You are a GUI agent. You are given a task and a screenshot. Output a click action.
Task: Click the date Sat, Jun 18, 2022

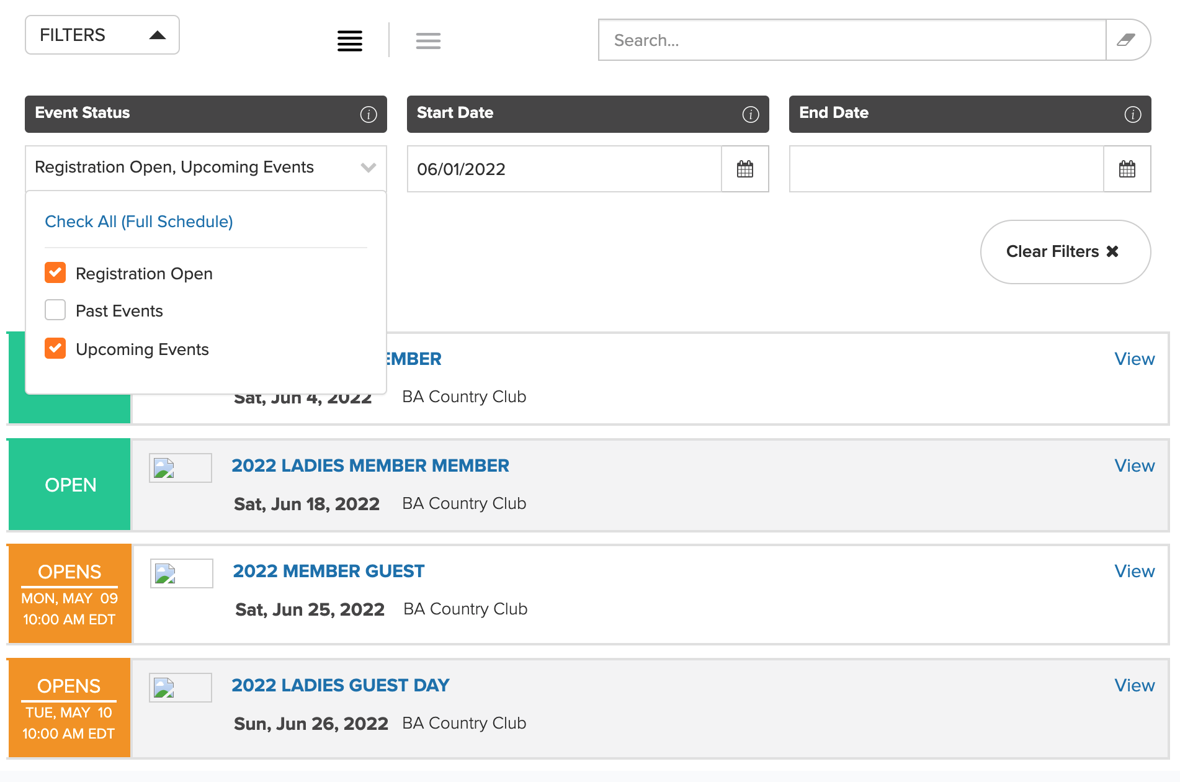tap(306, 504)
